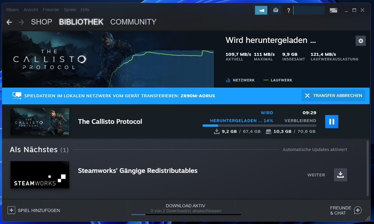The height and width of the screenshot is (224, 374).
Task: Open Freunde & Chat plus icon
Action: tap(358, 210)
